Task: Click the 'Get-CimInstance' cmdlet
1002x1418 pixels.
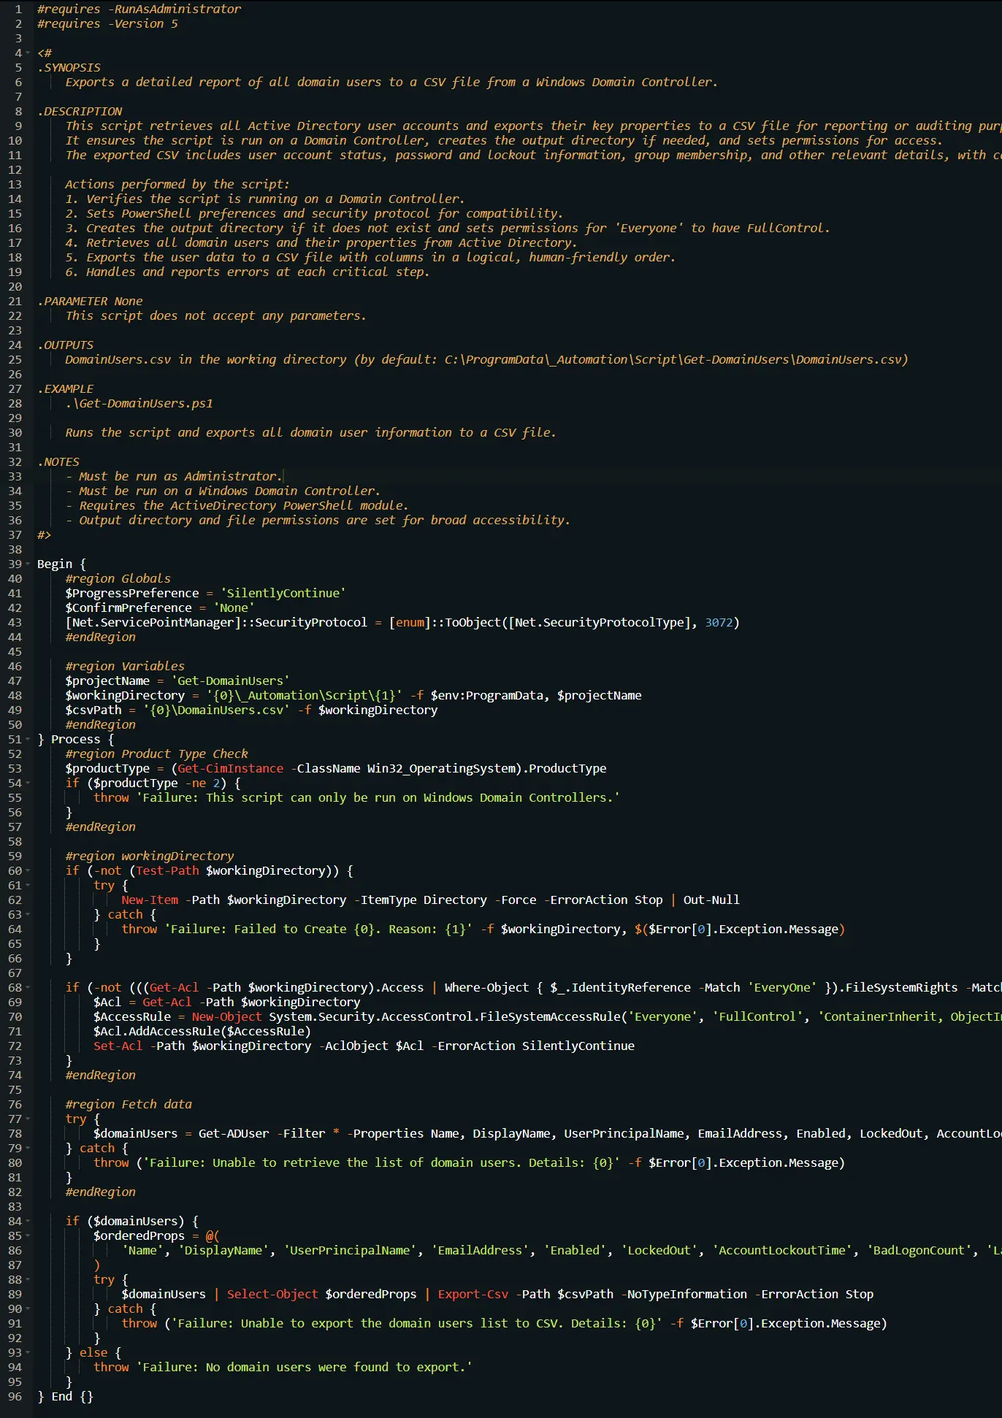Action: coord(231,768)
